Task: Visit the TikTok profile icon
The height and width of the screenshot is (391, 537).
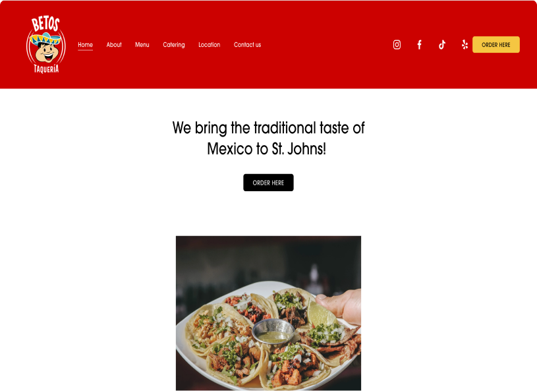Action: (442, 45)
